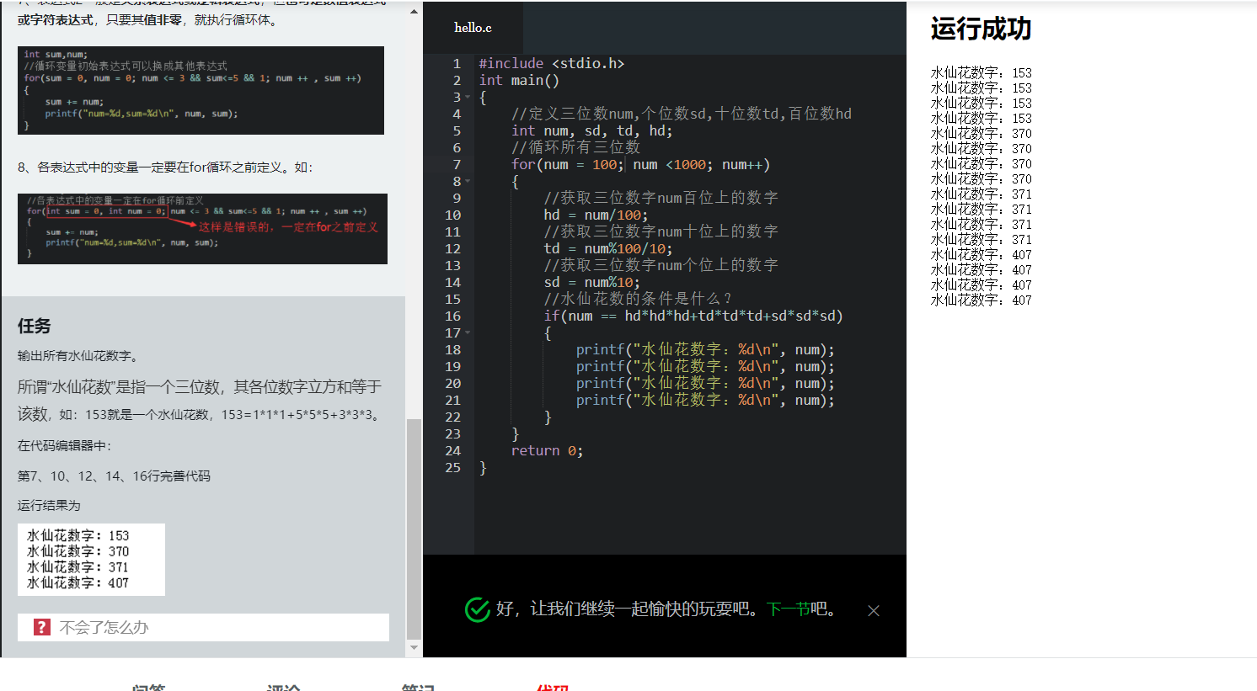
Task: Click the text '运行结果为'
Action: (x=49, y=506)
